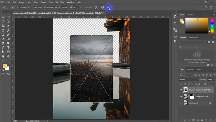Viewport: 216px width, 122px height.
Task: Commit the transform with the checkmark button
Action: [x=108, y=7]
